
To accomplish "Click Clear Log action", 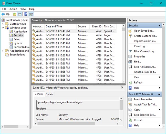I will (140, 46).
